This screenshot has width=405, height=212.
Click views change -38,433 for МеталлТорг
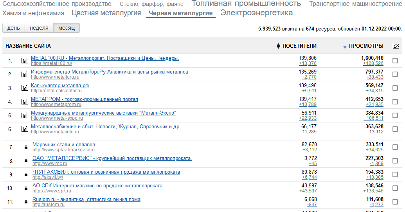[375, 77]
